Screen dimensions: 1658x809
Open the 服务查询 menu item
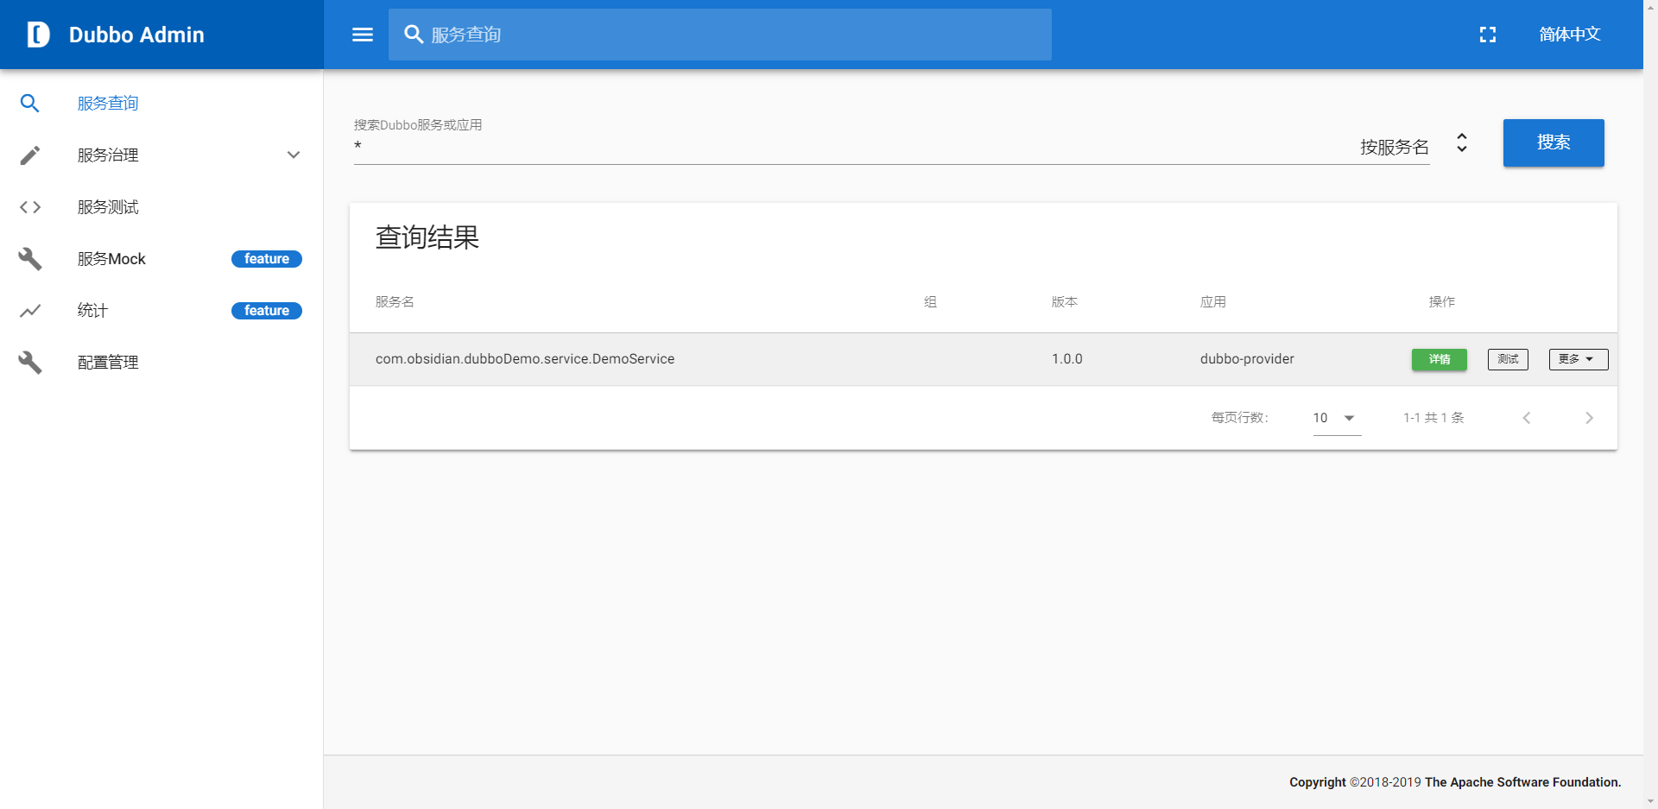(x=161, y=104)
